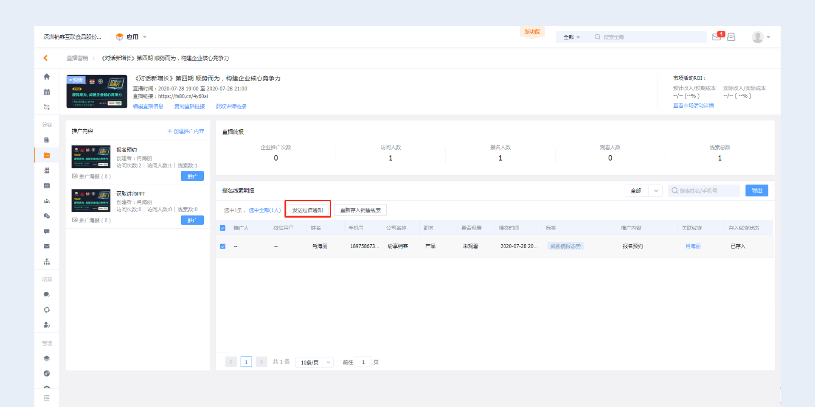Open the document content icon in sidebar

pos(47,140)
